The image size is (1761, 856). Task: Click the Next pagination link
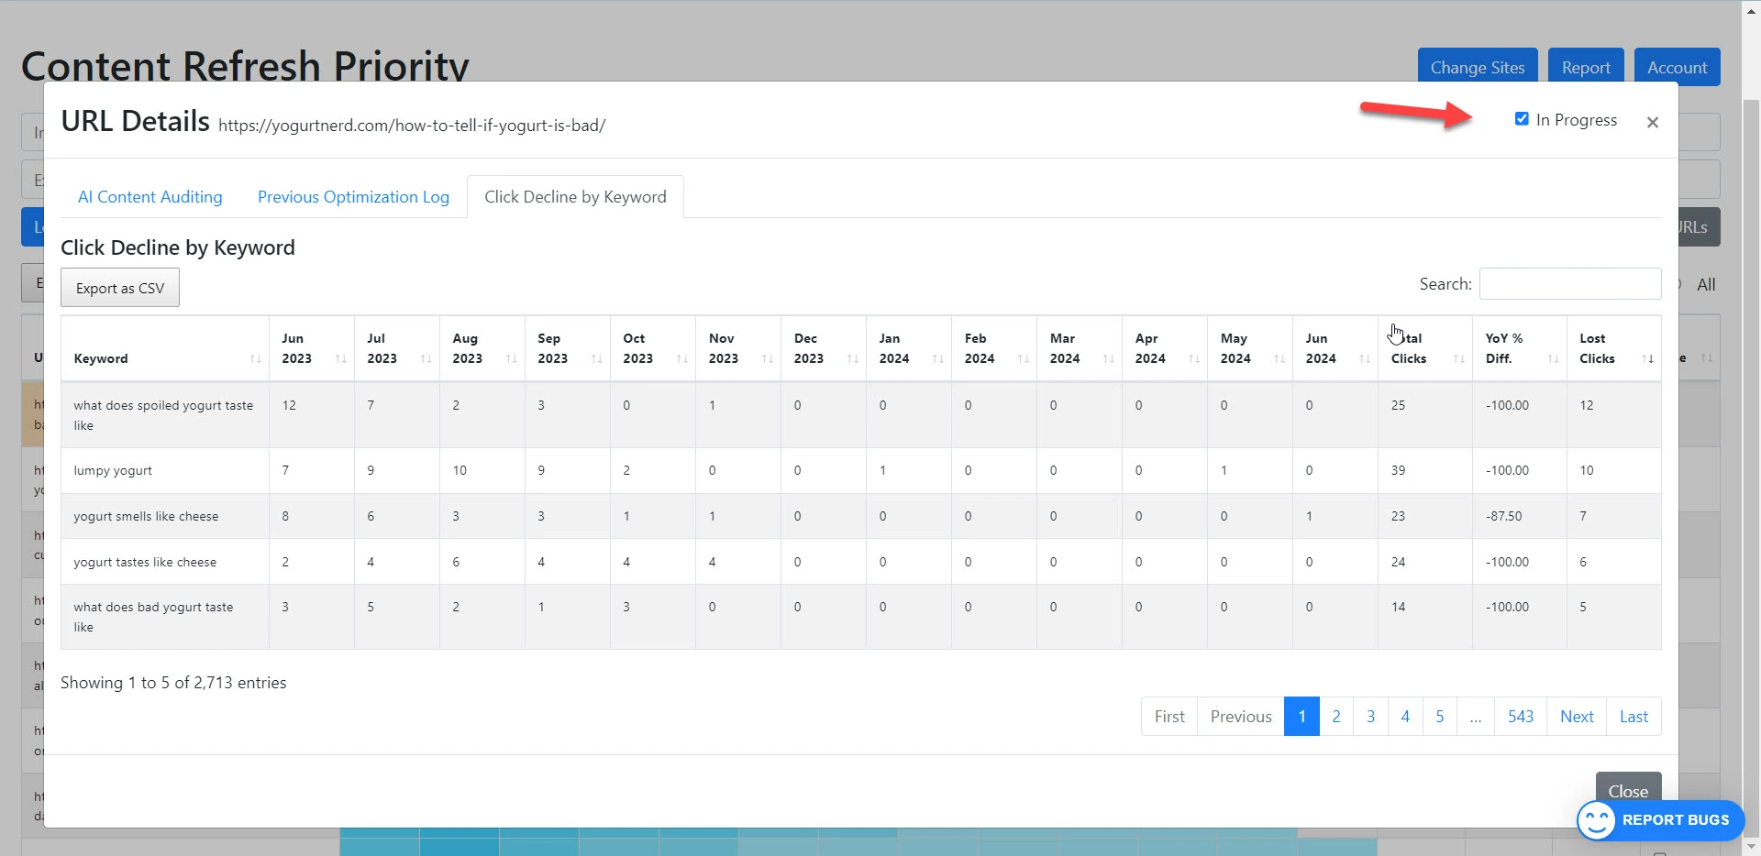[x=1577, y=717]
